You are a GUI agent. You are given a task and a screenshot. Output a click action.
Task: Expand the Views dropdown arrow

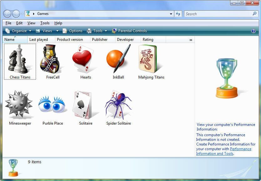click(57, 31)
